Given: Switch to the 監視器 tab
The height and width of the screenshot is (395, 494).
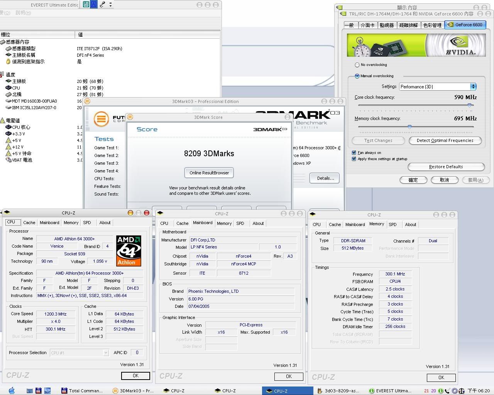Looking at the screenshot, I should [x=387, y=25].
